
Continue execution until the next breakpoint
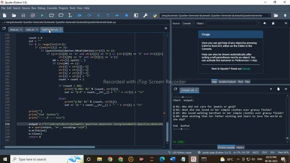[117, 15]
